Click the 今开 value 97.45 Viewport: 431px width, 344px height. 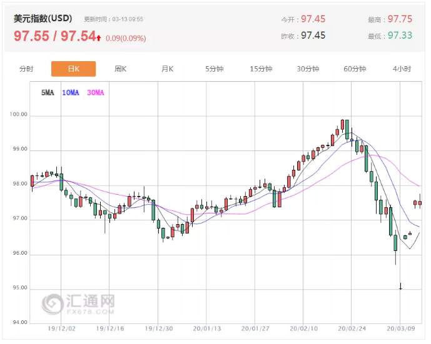[x=313, y=19]
